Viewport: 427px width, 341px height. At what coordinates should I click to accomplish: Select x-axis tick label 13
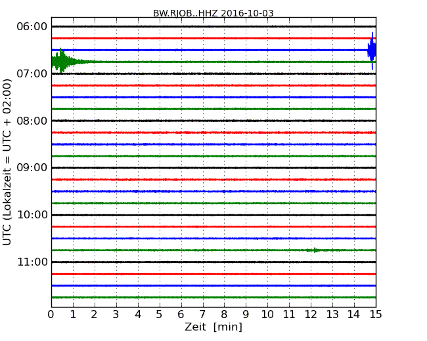point(332,314)
